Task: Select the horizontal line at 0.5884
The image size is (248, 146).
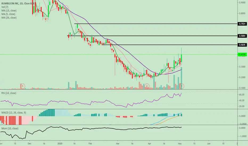Action: tap(152, 36)
